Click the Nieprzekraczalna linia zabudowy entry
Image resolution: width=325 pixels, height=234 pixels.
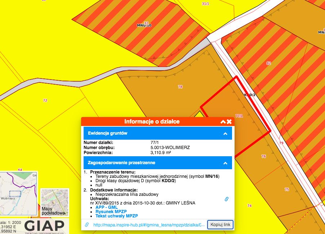(127, 194)
